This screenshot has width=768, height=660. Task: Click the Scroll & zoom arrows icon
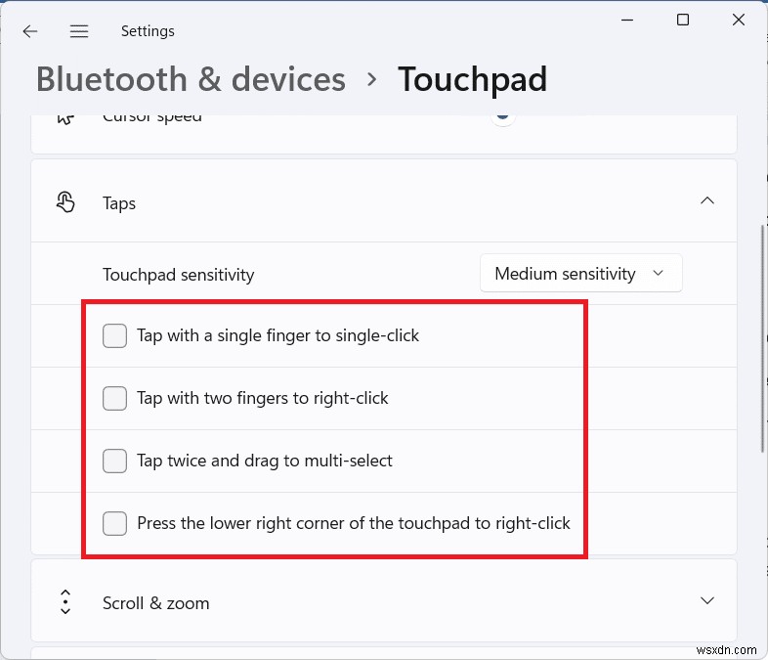coord(65,602)
